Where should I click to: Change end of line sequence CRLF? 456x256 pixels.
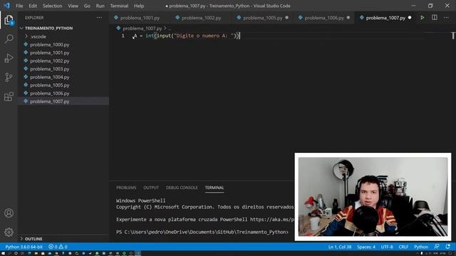click(x=403, y=247)
